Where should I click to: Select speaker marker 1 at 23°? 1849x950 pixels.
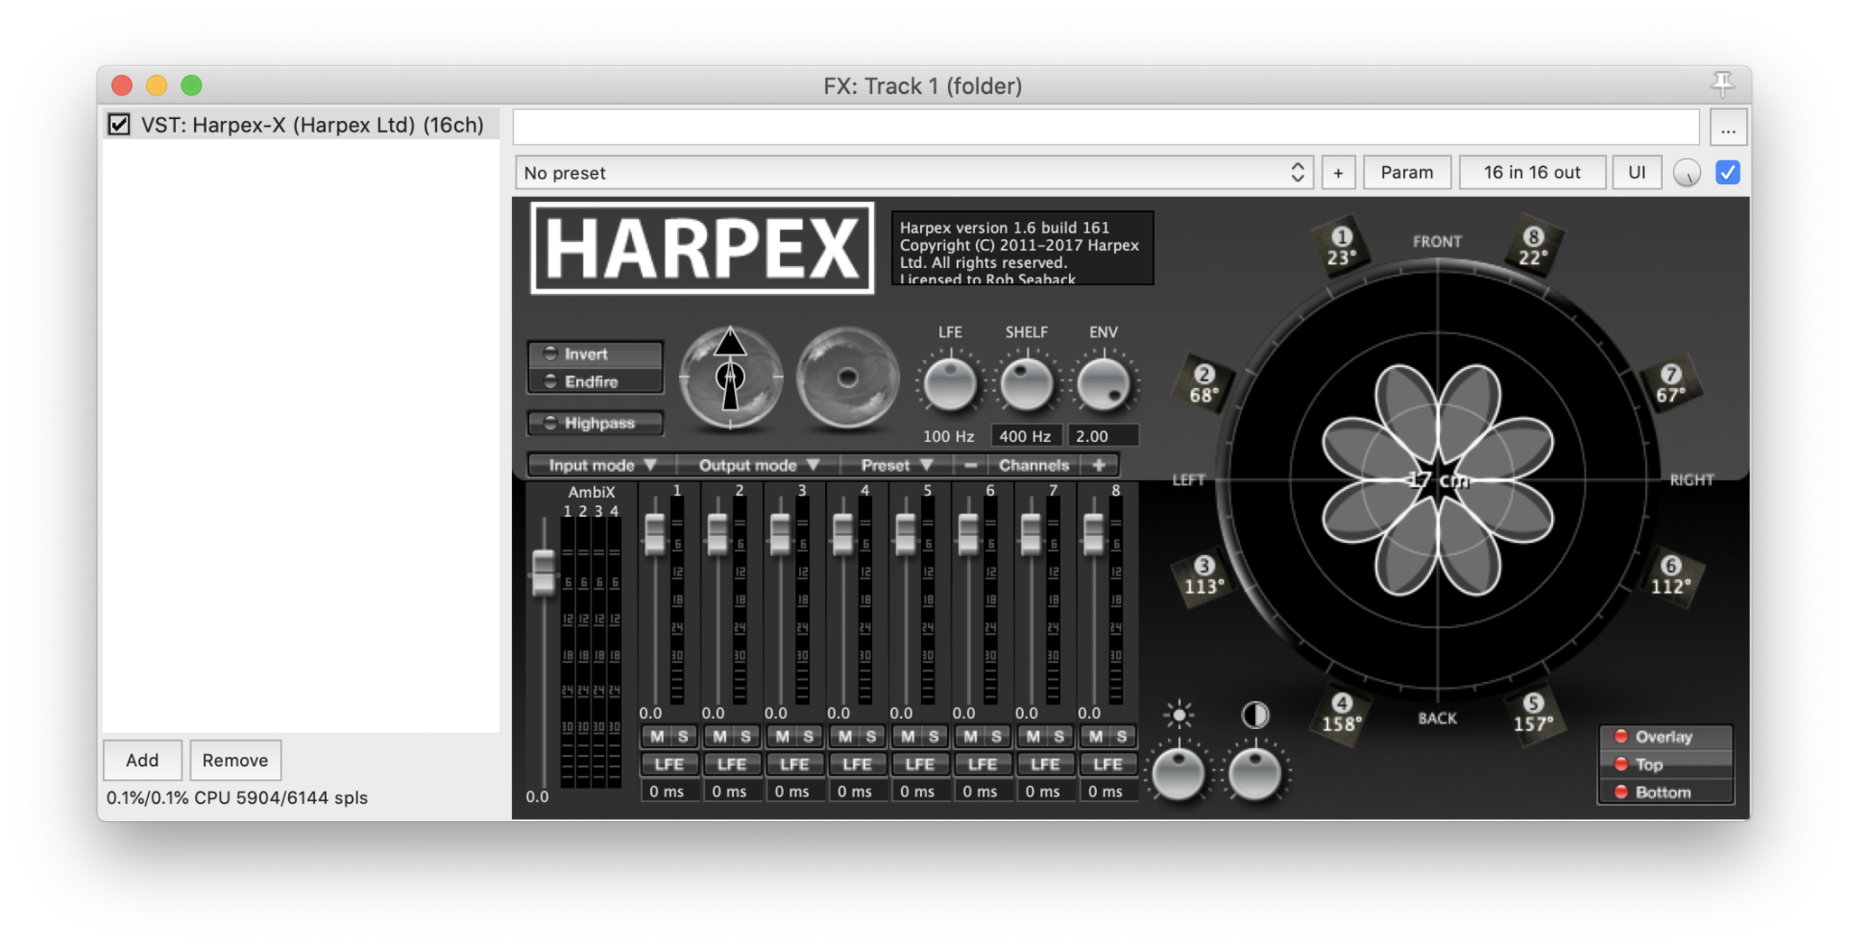pyautogui.click(x=1341, y=245)
